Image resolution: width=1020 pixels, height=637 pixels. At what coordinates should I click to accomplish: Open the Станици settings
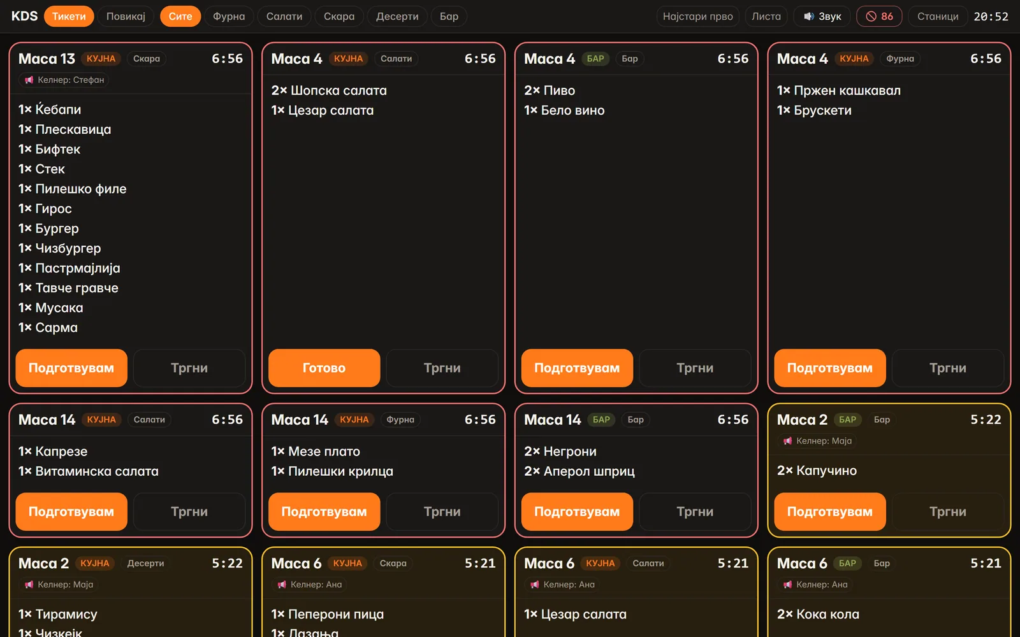[938, 17]
